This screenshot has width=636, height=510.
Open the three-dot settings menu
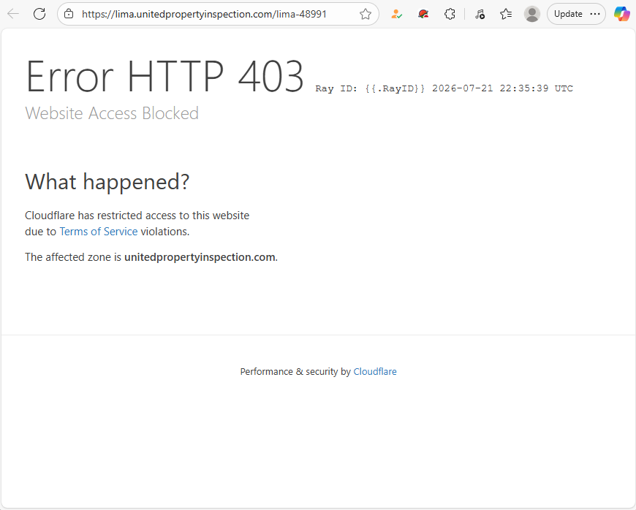(595, 14)
